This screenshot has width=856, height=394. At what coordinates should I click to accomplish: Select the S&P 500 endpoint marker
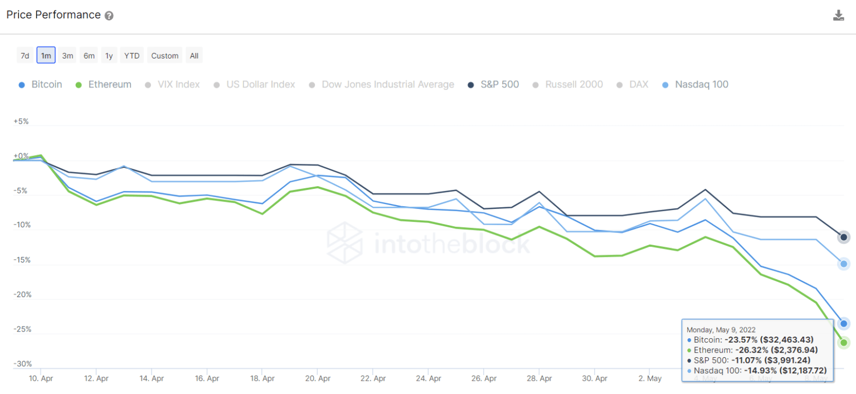pyautogui.click(x=844, y=237)
